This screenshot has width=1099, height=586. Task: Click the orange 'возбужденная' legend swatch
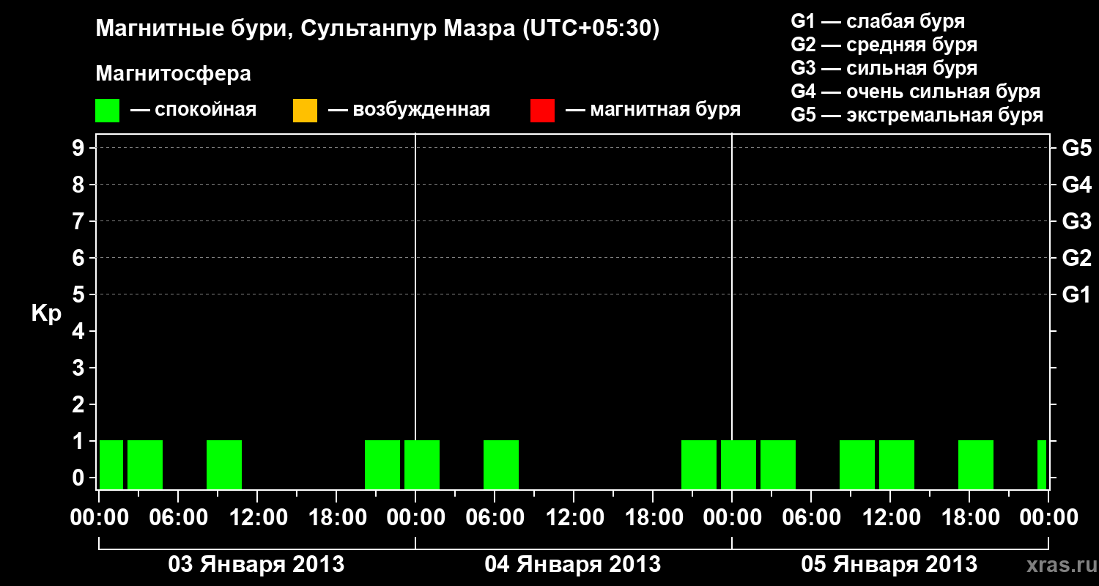[x=305, y=110]
